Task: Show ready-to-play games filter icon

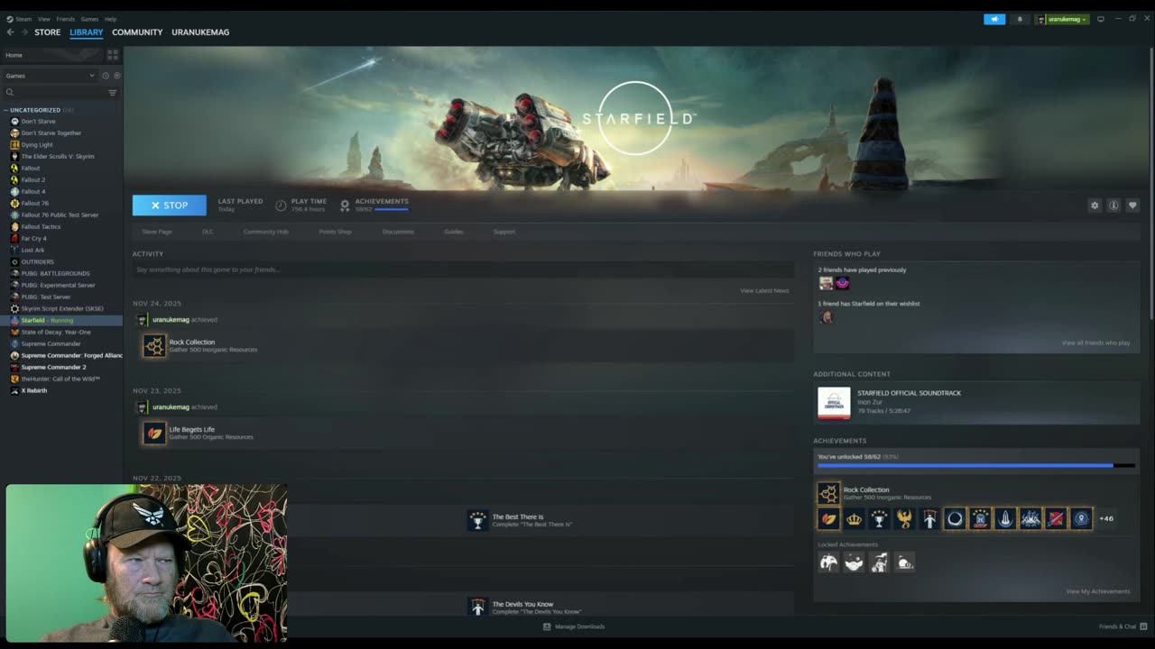Action: [116, 76]
